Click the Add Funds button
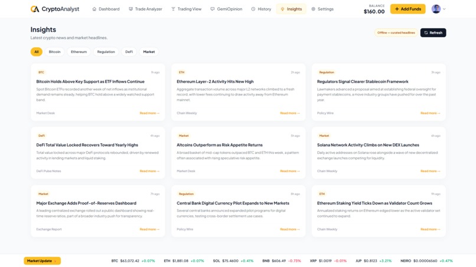The image size is (476, 267). (x=407, y=9)
